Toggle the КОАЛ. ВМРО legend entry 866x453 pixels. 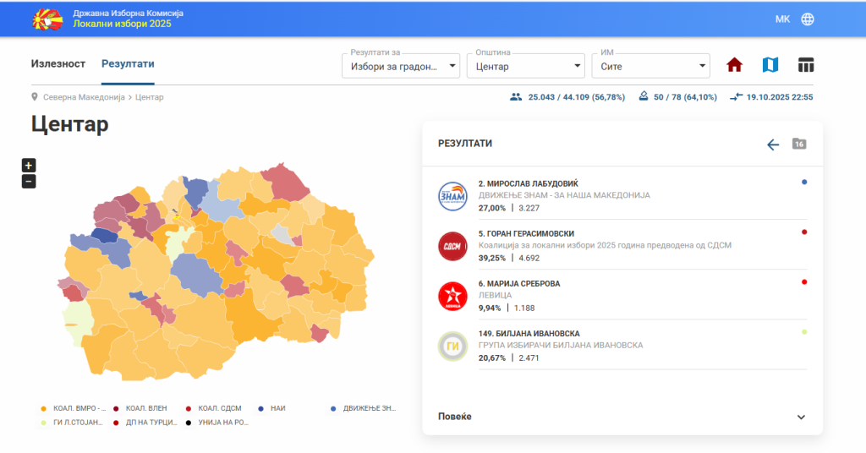(74, 408)
